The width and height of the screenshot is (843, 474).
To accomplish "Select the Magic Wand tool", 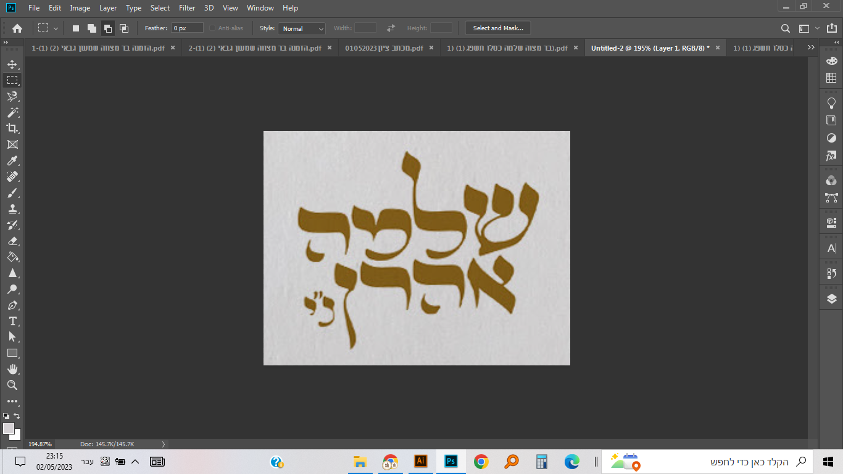I will click(12, 112).
